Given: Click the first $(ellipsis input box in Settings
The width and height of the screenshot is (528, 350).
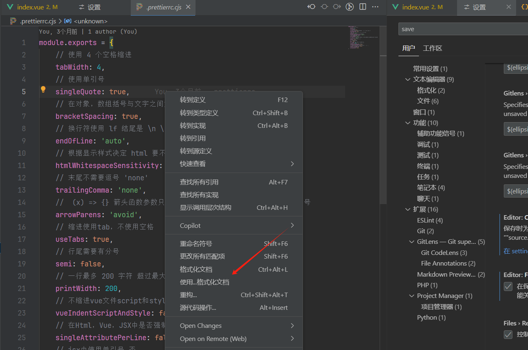Looking at the screenshot, I should click(x=516, y=68).
